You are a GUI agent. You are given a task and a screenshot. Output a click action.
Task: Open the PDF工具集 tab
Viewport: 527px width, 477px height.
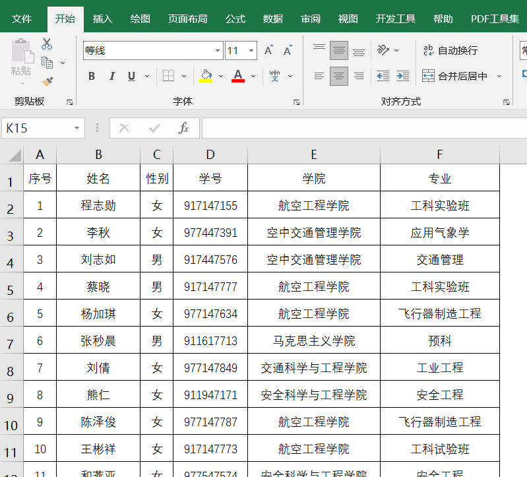tap(495, 19)
